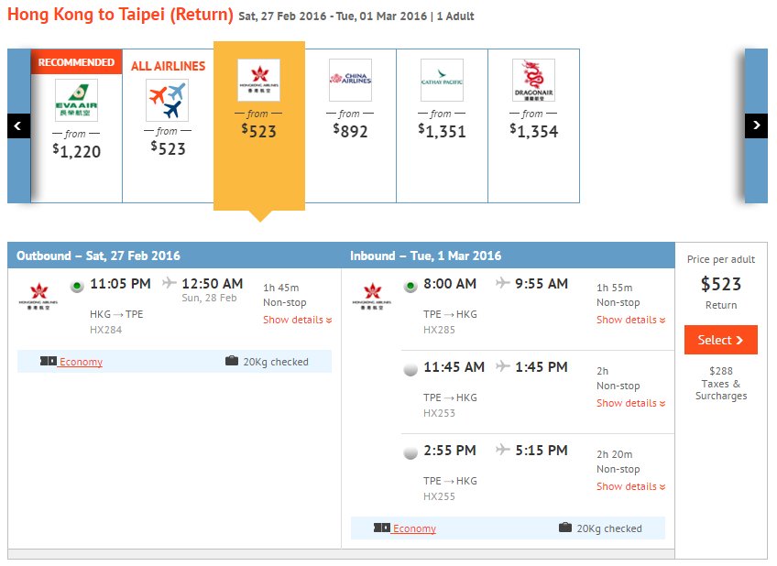The width and height of the screenshot is (777, 566).
Task: Click the outbound 20Kg checked baggage text
Action: pos(276,362)
